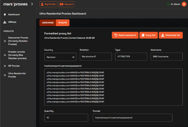Open Dashboard in the sidebar menu
The height and width of the screenshot is (127, 188).
point(14,14)
